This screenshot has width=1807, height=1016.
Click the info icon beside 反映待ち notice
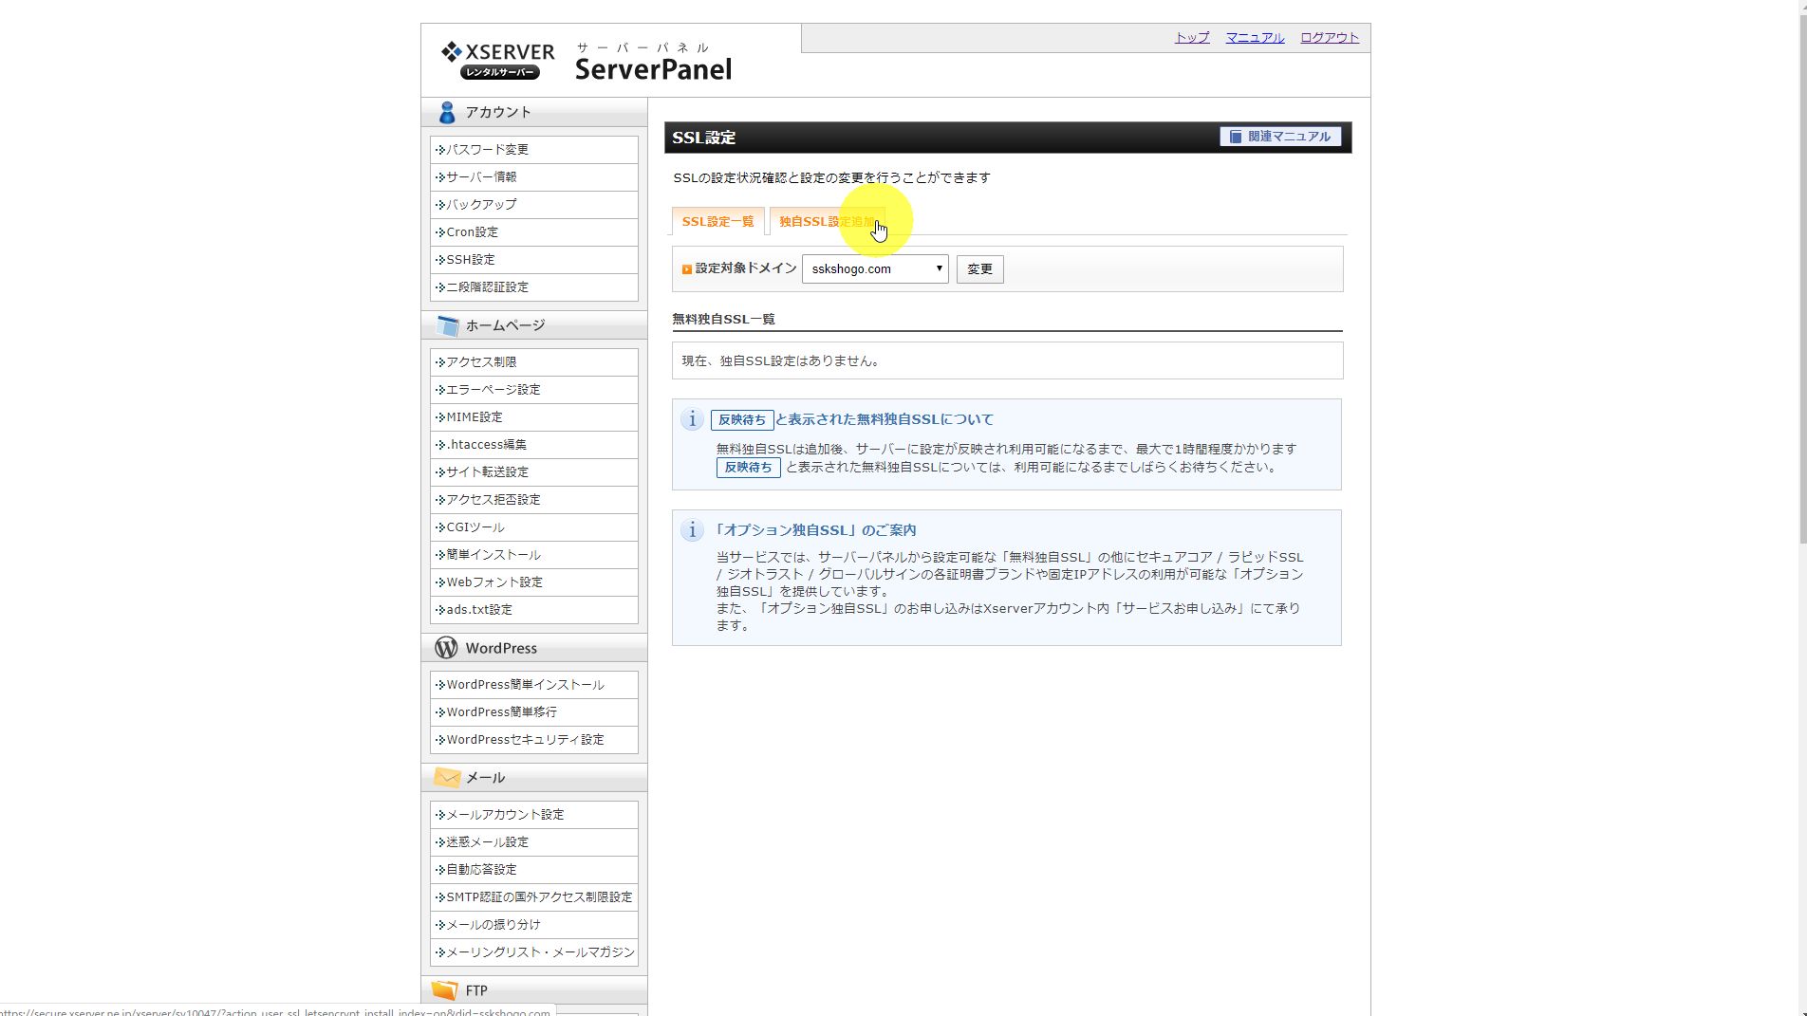(x=691, y=419)
